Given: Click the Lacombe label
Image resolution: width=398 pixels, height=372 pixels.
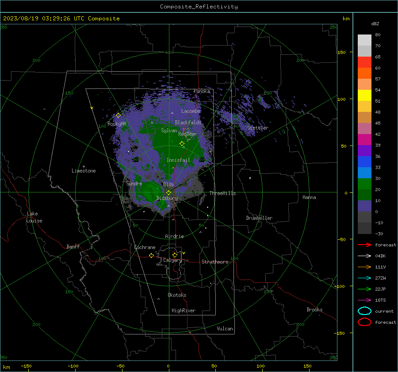Looking at the screenshot, I should click(x=191, y=111).
